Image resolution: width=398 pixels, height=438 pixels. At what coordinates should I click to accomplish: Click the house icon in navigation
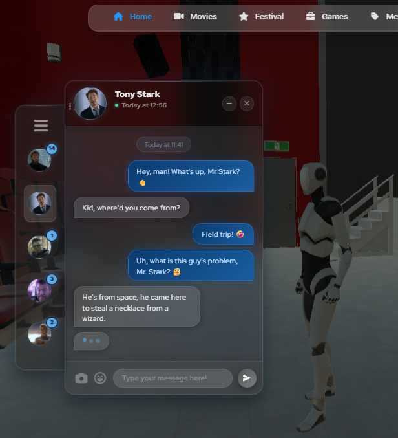pos(118,16)
